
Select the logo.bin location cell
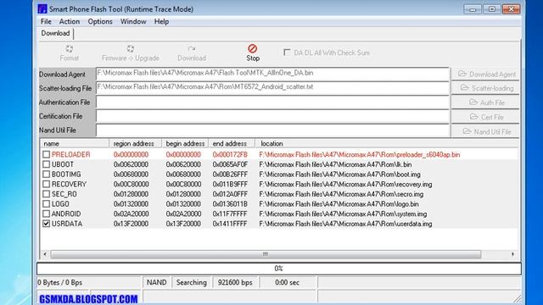(x=339, y=204)
